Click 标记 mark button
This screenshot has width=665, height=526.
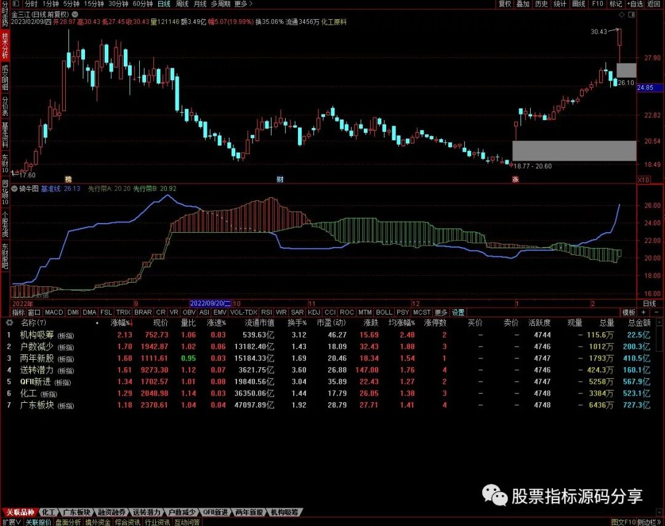pos(615,4)
